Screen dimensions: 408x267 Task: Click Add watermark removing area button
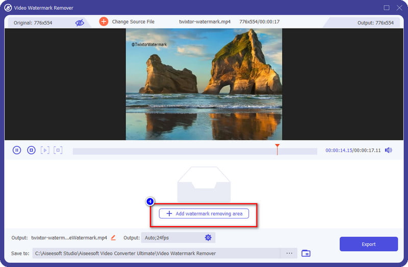[204, 213]
